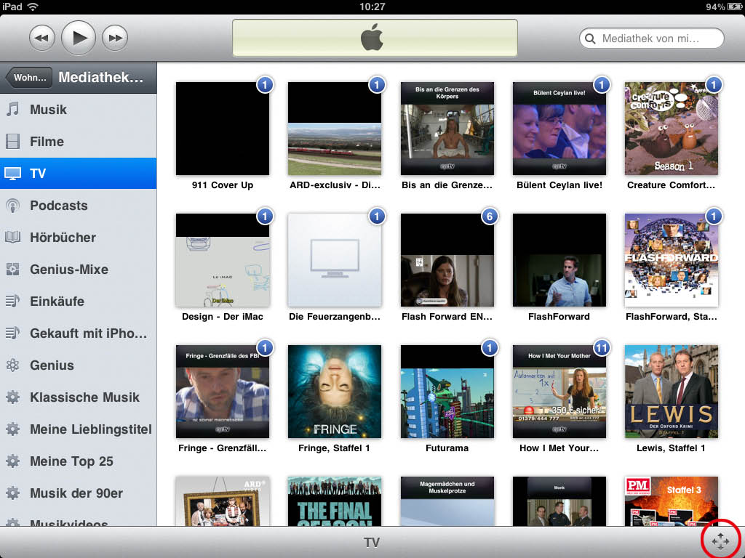Click the gear icon beside Meine Lieblingstitel
The width and height of the screenshot is (745, 558).
tap(13, 429)
